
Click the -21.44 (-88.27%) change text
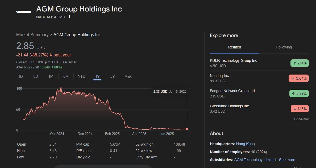(32, 55)
